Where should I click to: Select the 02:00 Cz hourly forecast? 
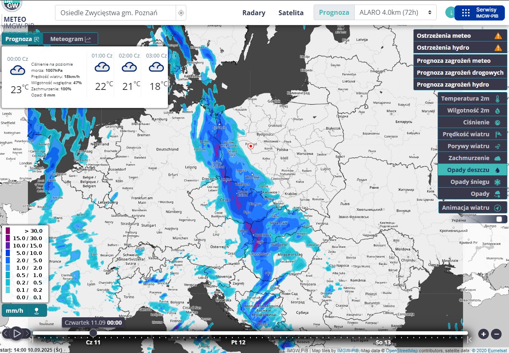click(x=129, y=74)
